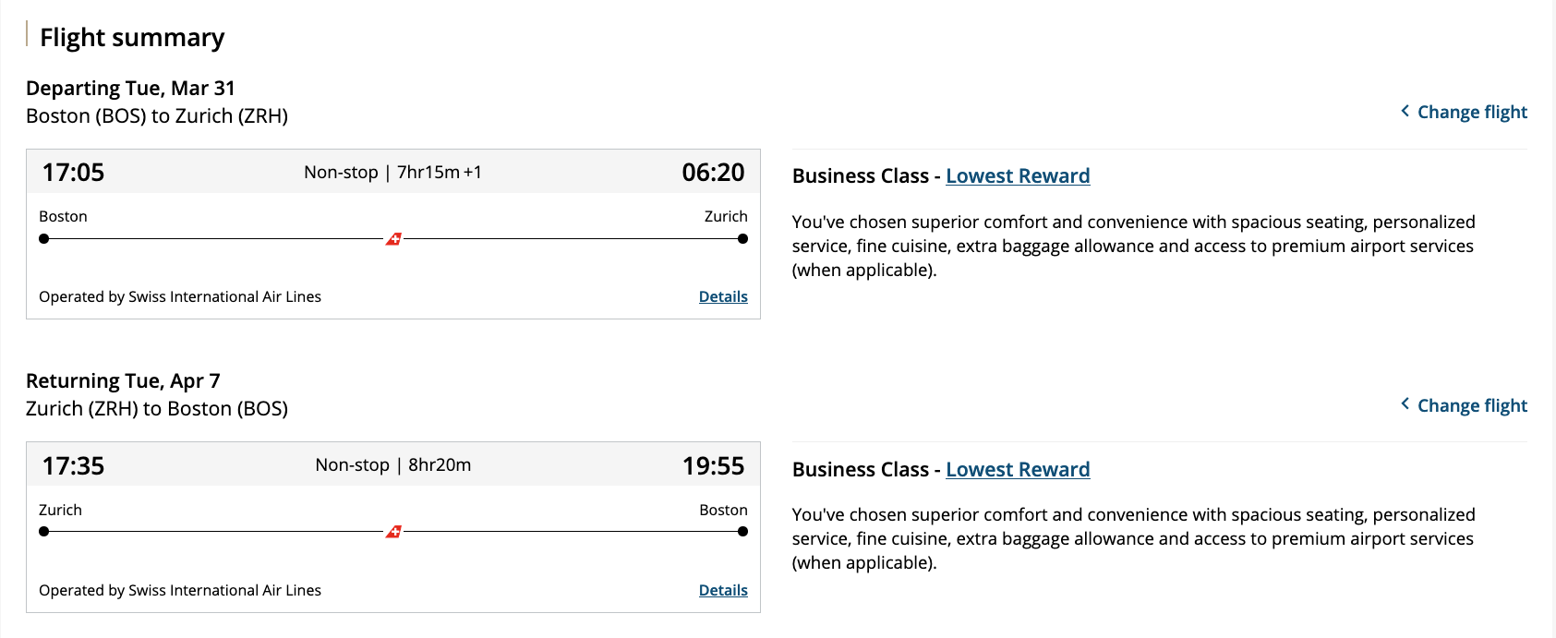Click the chevron beside the bottom Change flight link
The height and width of the screenshot is (638, 1556).
pyautogui.click(x=1405, y=405)
